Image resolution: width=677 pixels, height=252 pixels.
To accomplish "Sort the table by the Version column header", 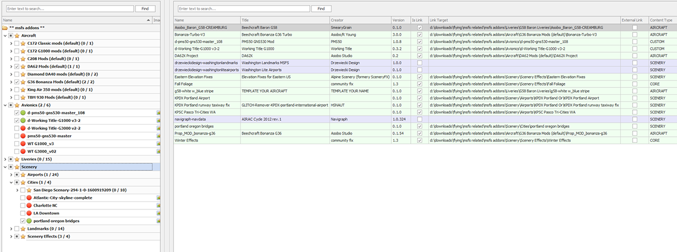I will [x=401, y=20].
